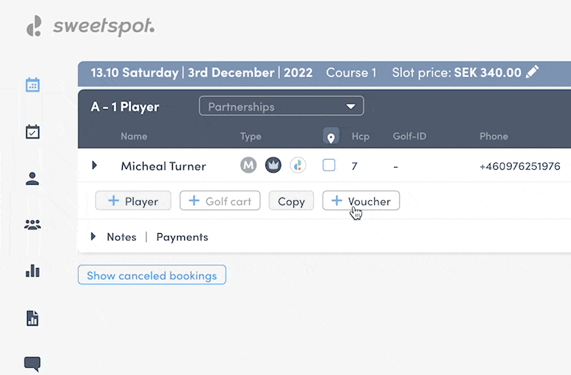Screen dimensions: 571x375
Task: Tick the checkbox in Micheal Turner row
Action: pyautogui.click(x=329, y=165)
